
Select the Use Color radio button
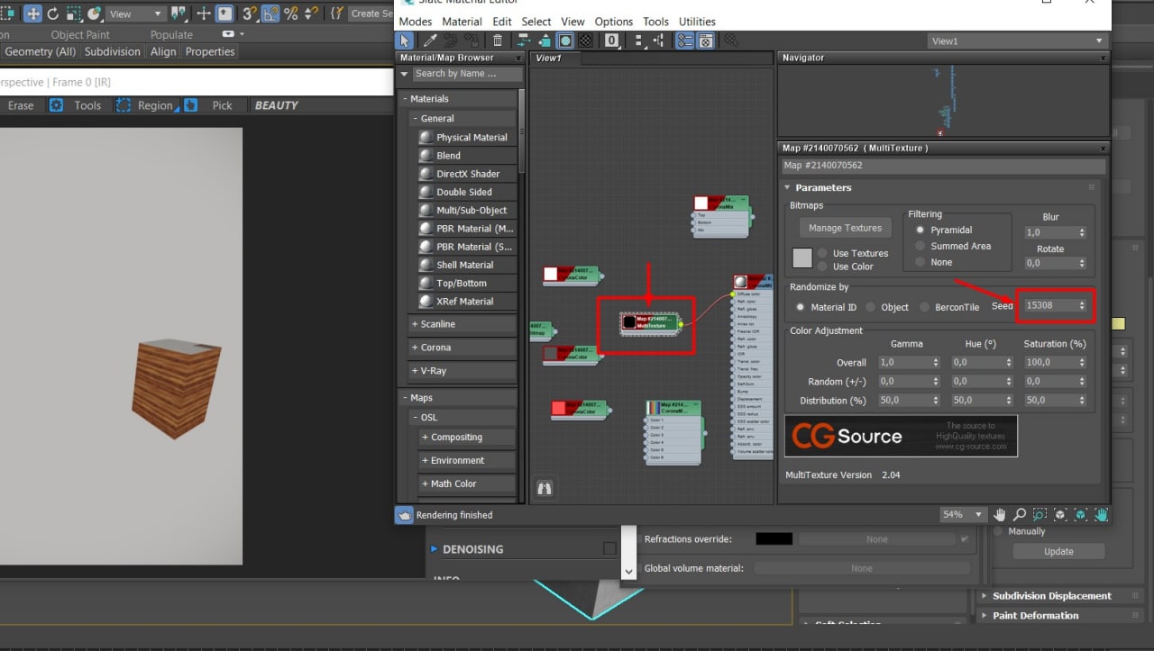822,267
